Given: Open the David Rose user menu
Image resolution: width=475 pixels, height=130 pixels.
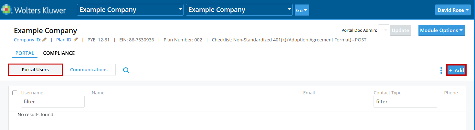Looking at the screenshot, I should click(453, 10).
